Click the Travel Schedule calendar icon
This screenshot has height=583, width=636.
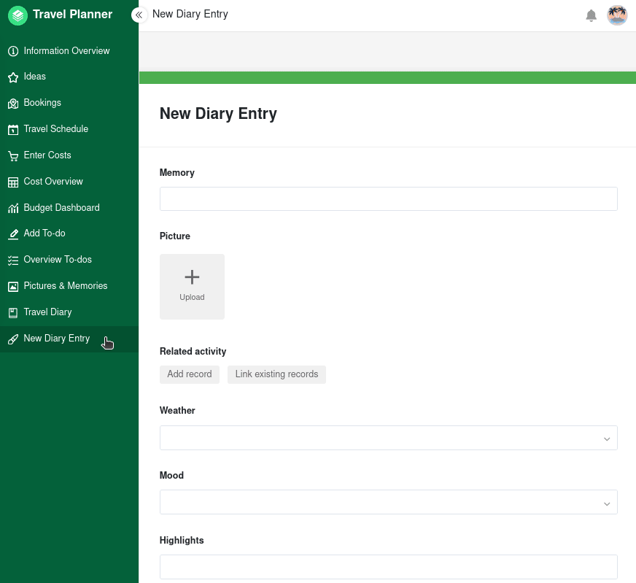point(13,130)
